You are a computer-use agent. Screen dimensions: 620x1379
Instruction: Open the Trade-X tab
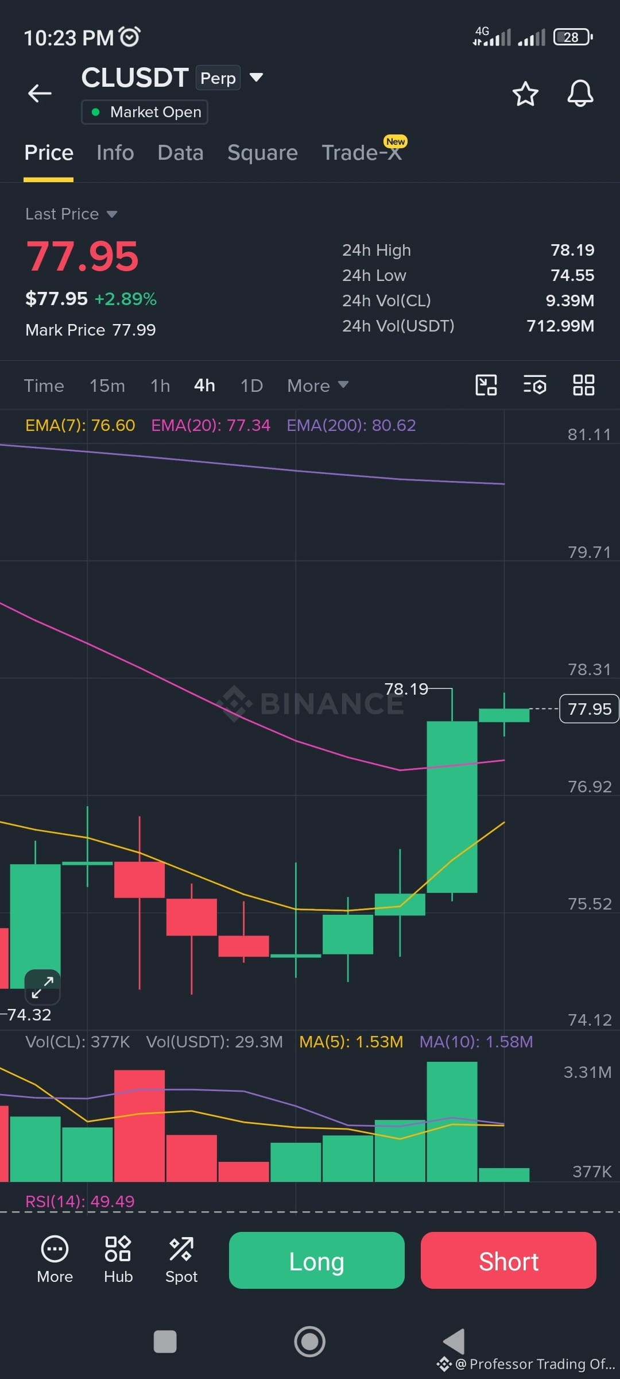[x=362, y=153]
